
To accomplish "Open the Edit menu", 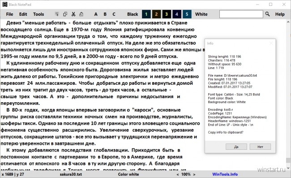I will [x=23, y=14].
